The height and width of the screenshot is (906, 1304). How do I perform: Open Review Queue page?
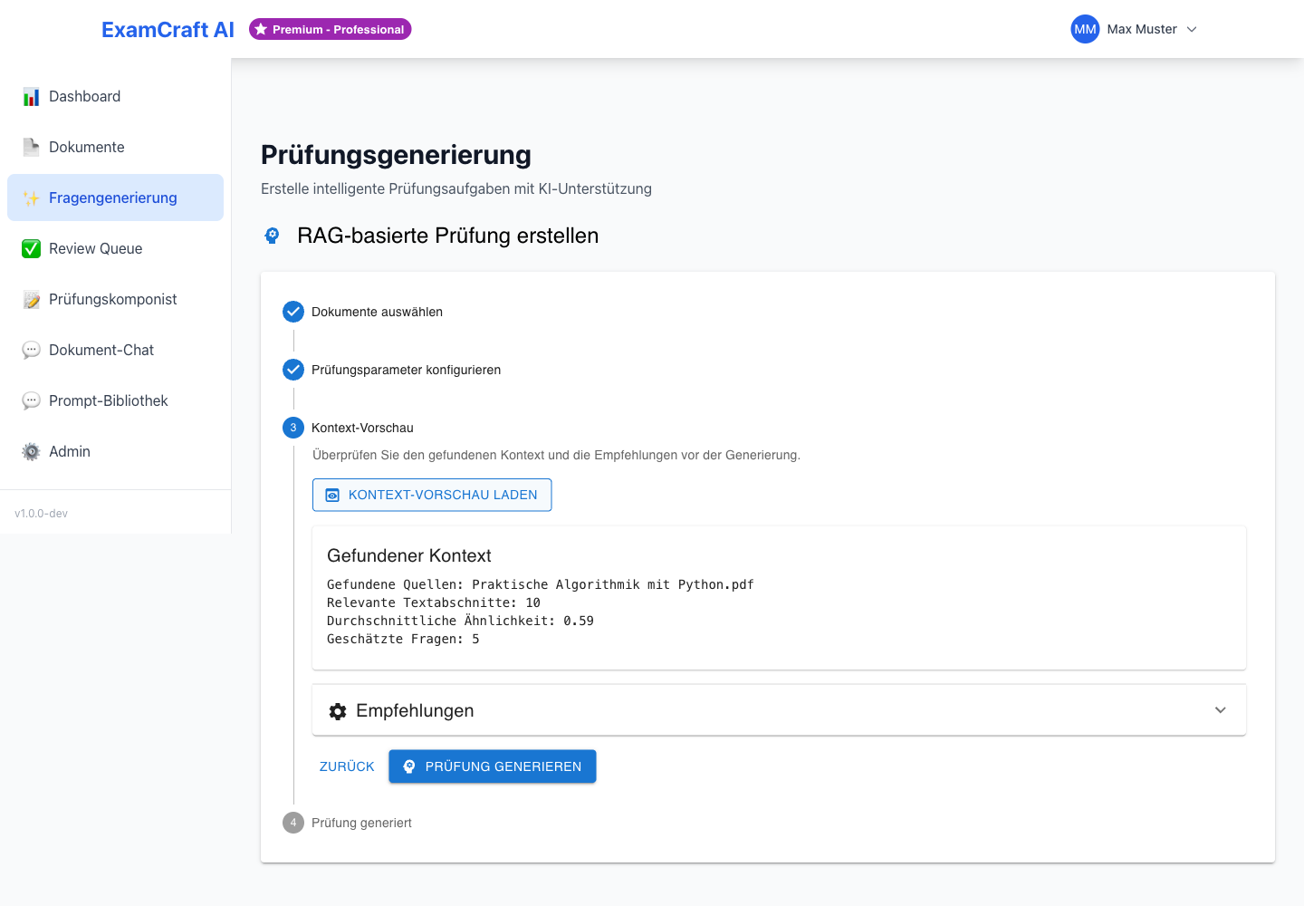pos(116,248)
